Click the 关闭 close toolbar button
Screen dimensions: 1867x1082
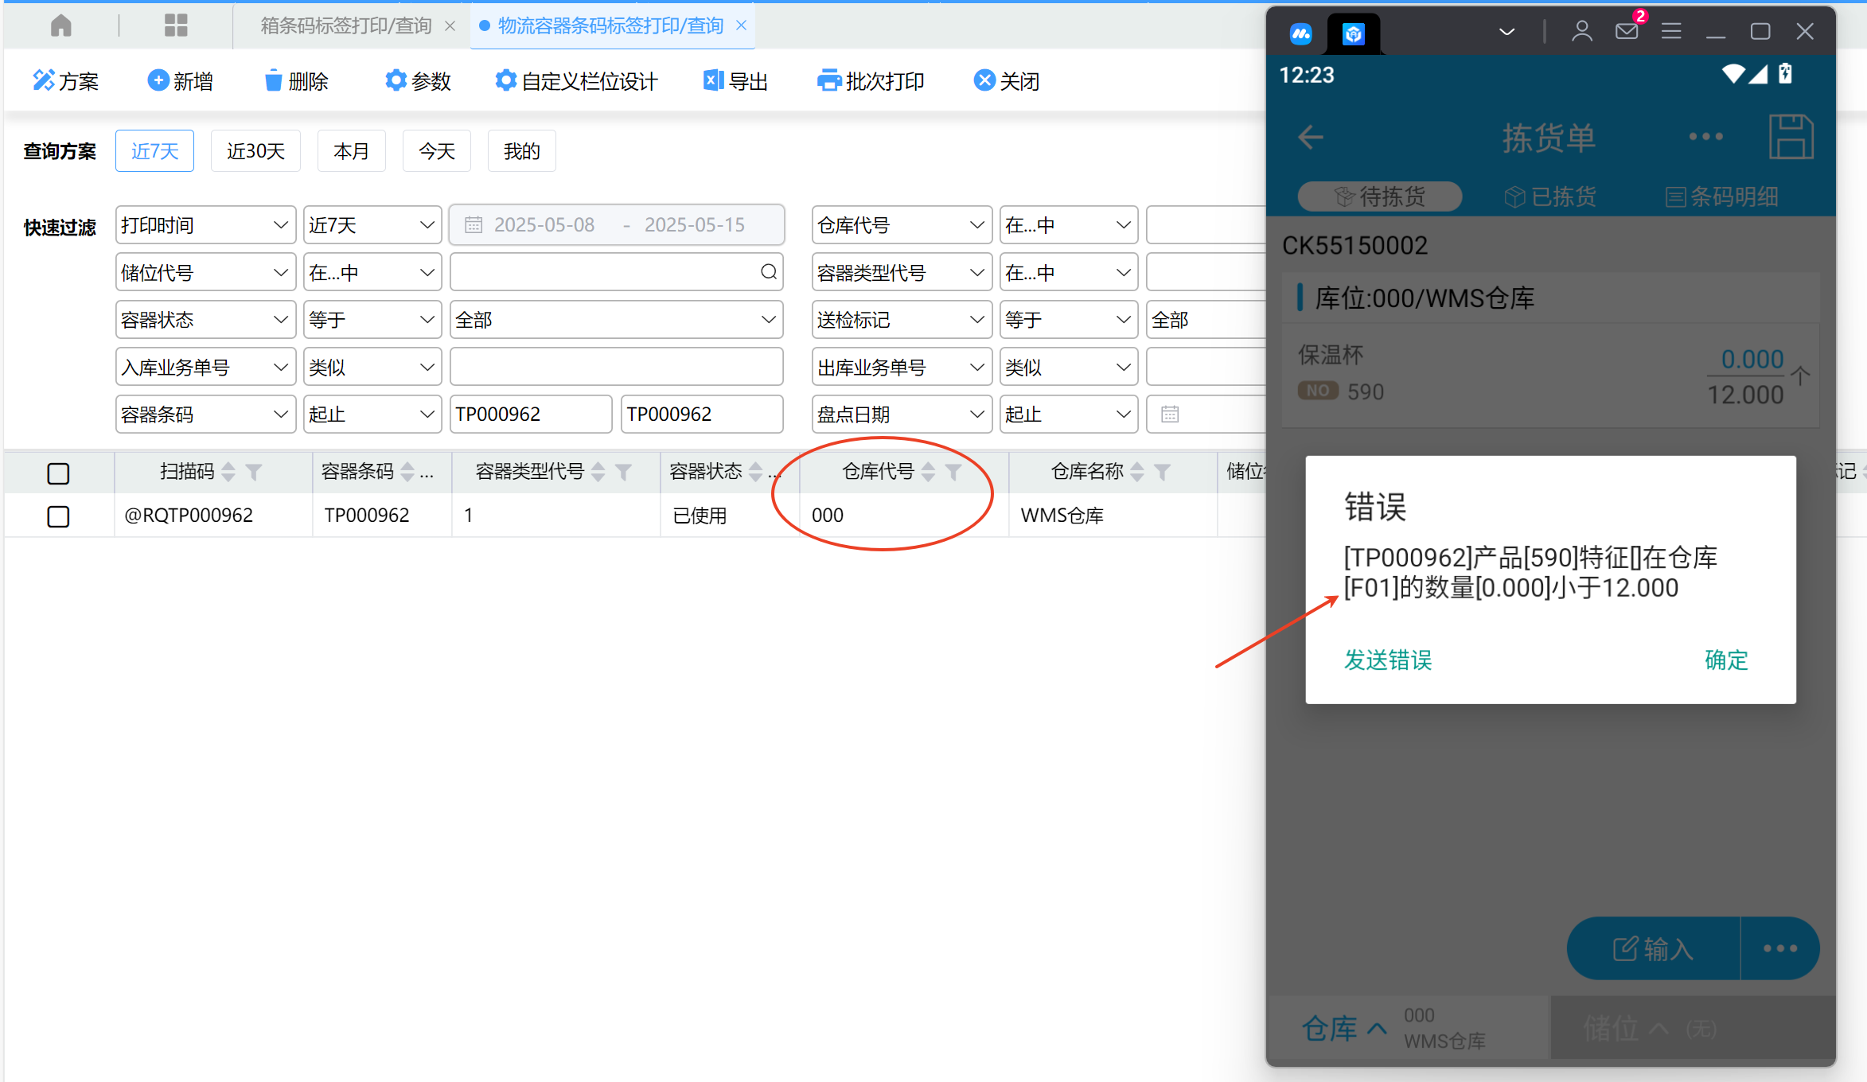[1007, 80]
